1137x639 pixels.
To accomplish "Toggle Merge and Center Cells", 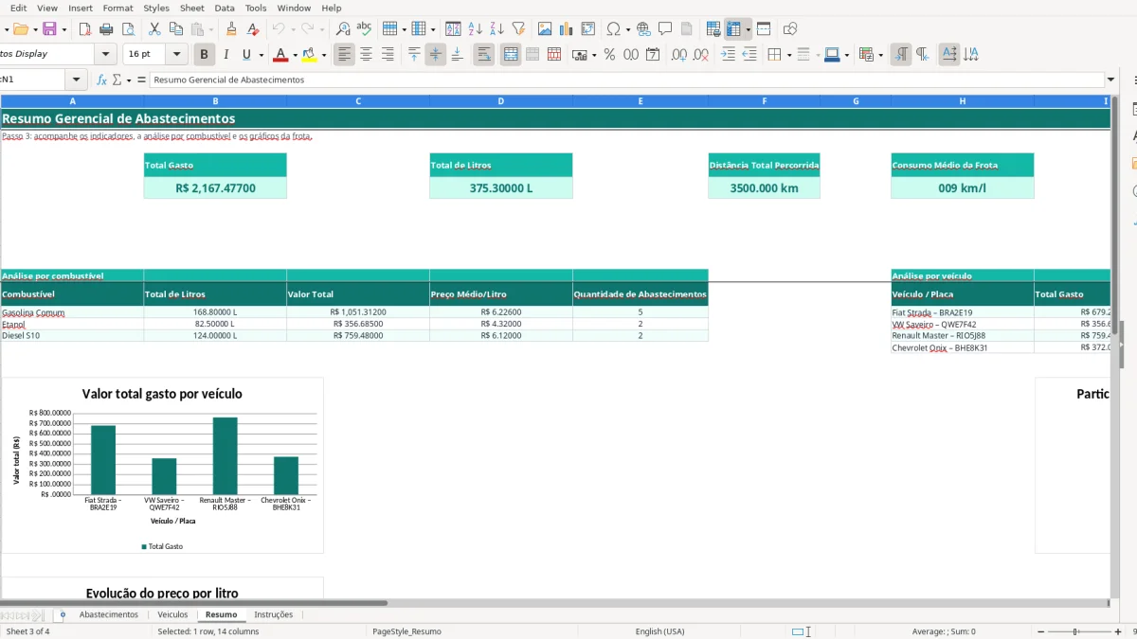I will [x=511, y=55].
